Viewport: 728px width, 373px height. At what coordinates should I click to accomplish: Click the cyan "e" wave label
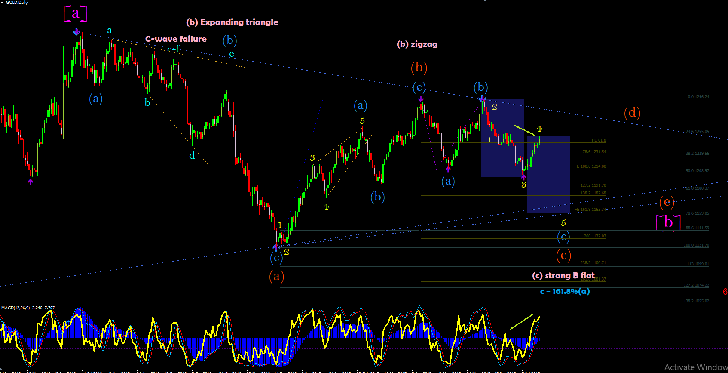232,54
